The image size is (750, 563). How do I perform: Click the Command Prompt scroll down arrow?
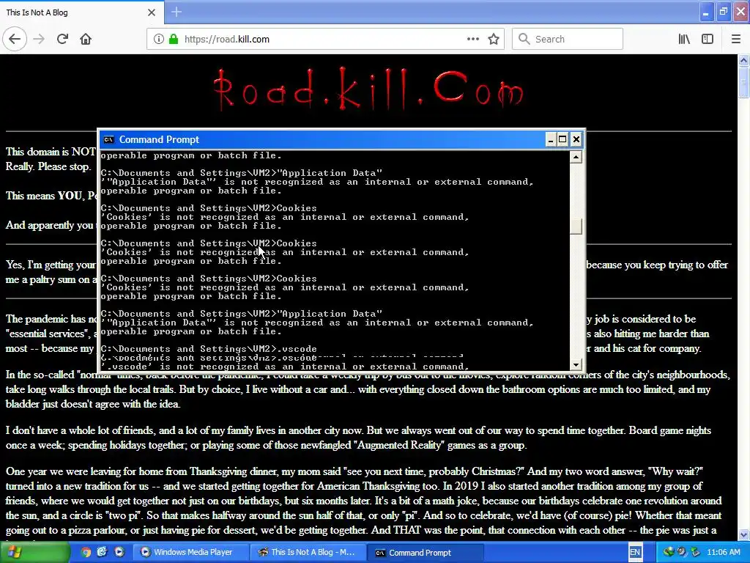576,365
